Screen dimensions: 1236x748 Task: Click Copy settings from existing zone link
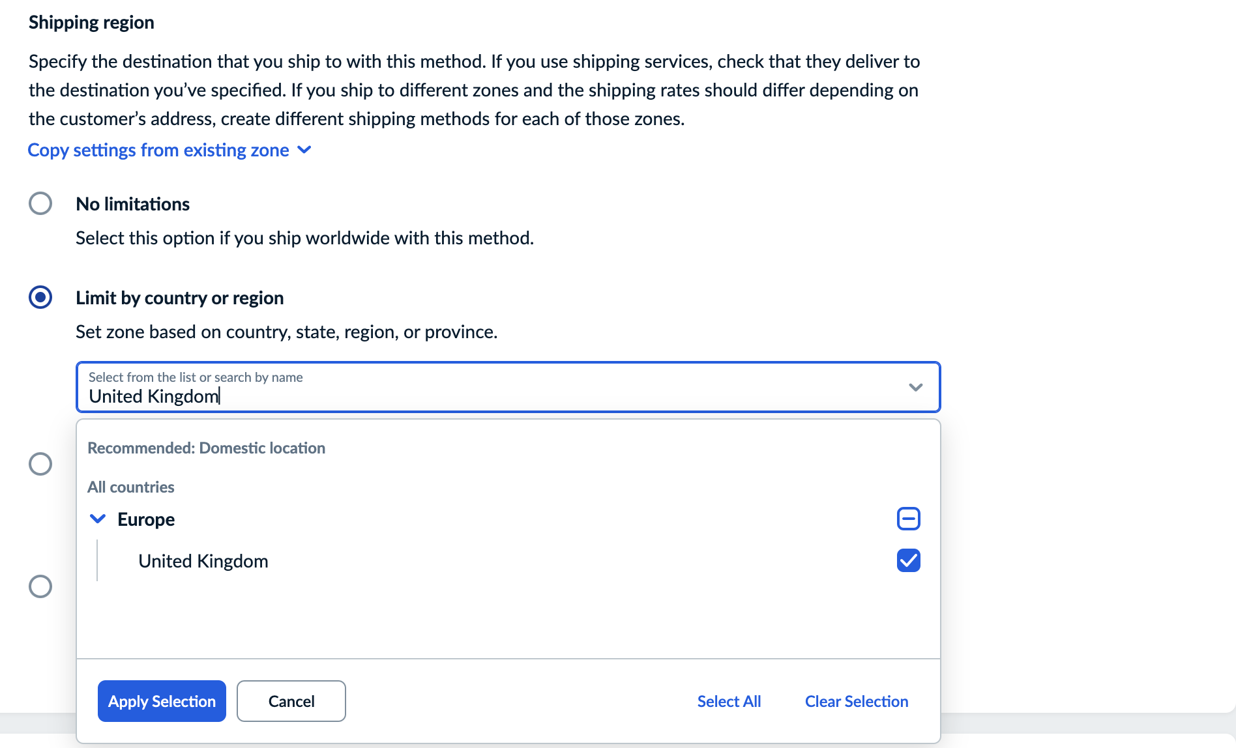[x=158, y=150]
